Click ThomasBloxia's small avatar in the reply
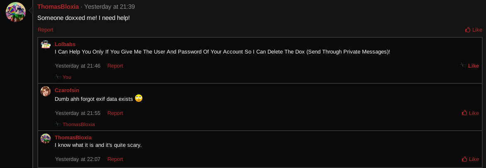Image resolution: width=486 pixels, height=168 pixels. [46, 139]
